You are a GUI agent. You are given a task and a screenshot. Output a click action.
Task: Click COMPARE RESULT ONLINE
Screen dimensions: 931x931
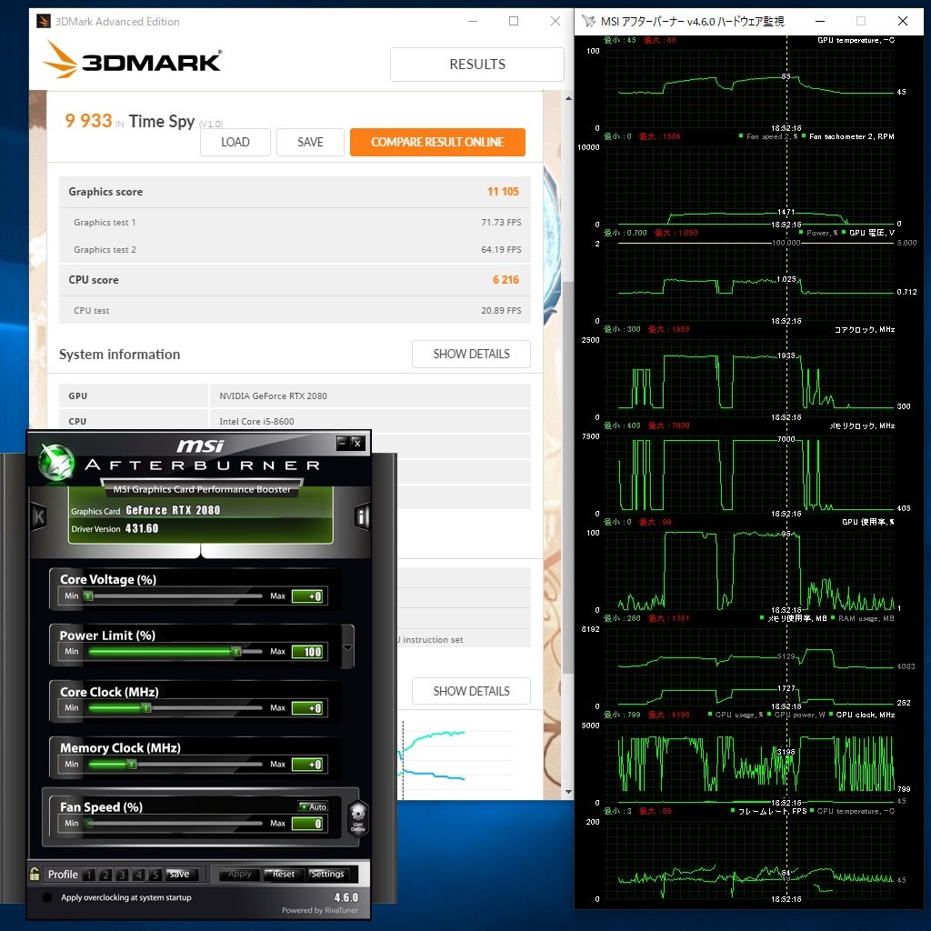[x=437, y=142]
